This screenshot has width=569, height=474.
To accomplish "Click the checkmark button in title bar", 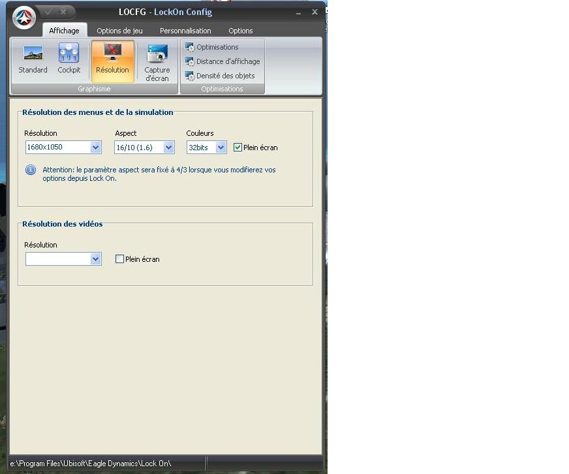I will pos(48,12).
